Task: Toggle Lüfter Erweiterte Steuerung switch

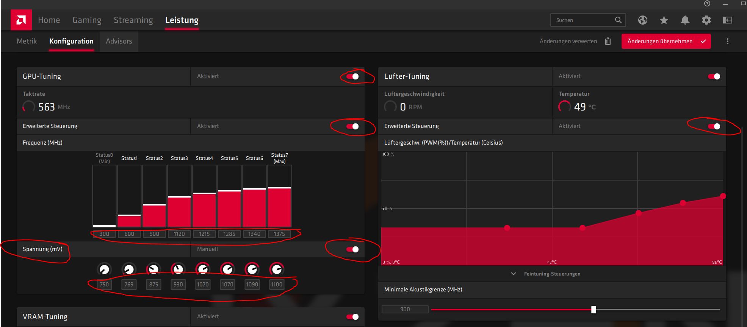Action: point(714,126)
